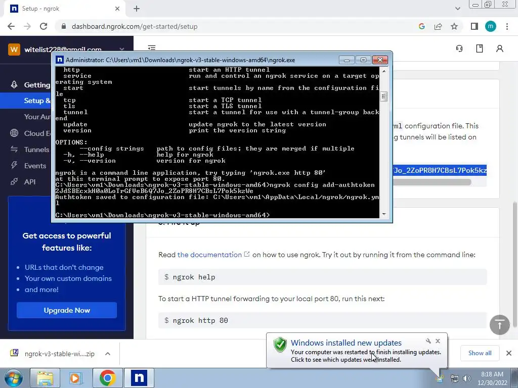Click the scroll-to-top round button
The width and height of the screenshot is (518, 388).
[499, 325]
